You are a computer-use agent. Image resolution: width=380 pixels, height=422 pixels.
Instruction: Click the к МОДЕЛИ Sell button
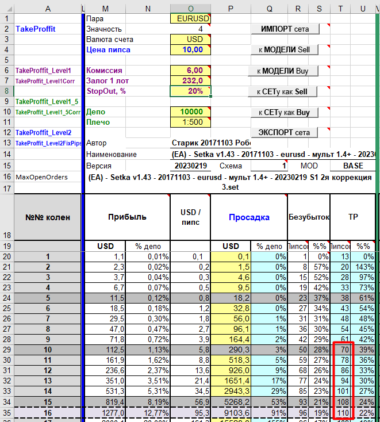(x=285, y=49)
